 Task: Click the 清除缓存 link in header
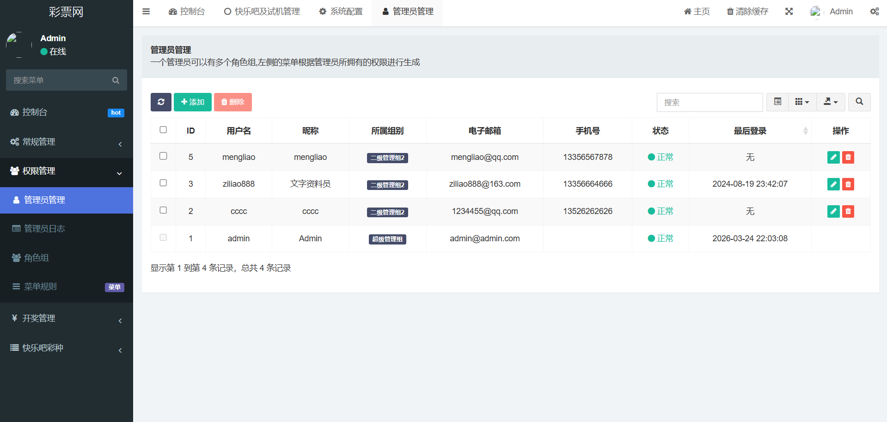[747, 12]
